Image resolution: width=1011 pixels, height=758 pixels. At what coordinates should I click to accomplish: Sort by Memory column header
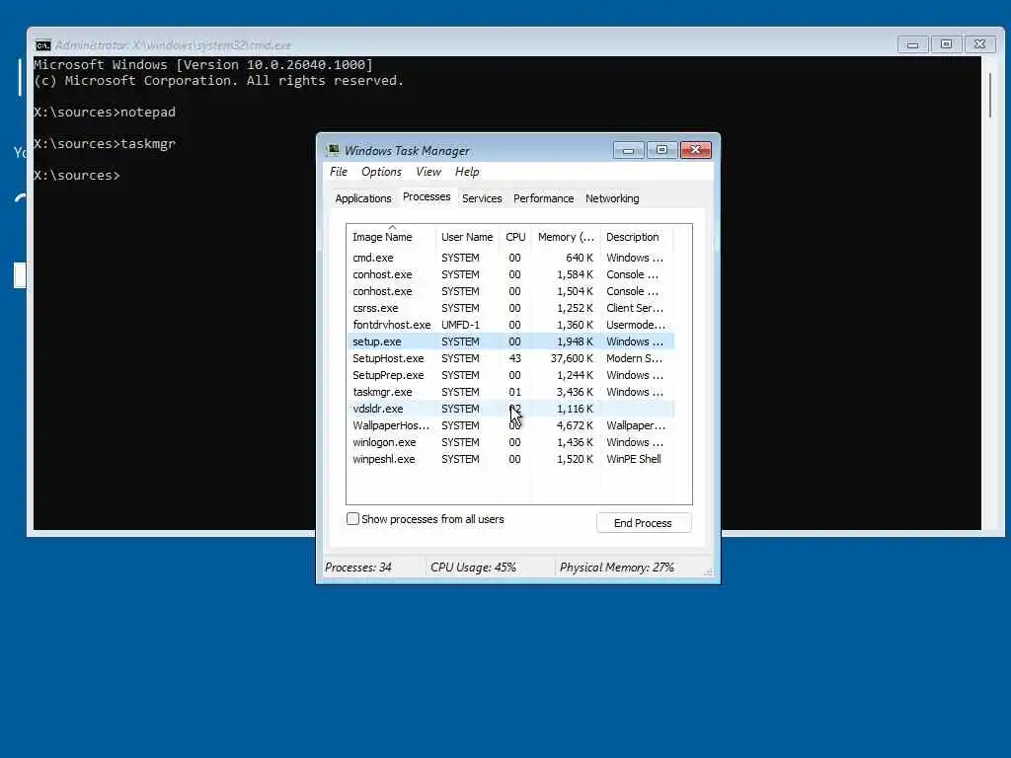point(566,237)
